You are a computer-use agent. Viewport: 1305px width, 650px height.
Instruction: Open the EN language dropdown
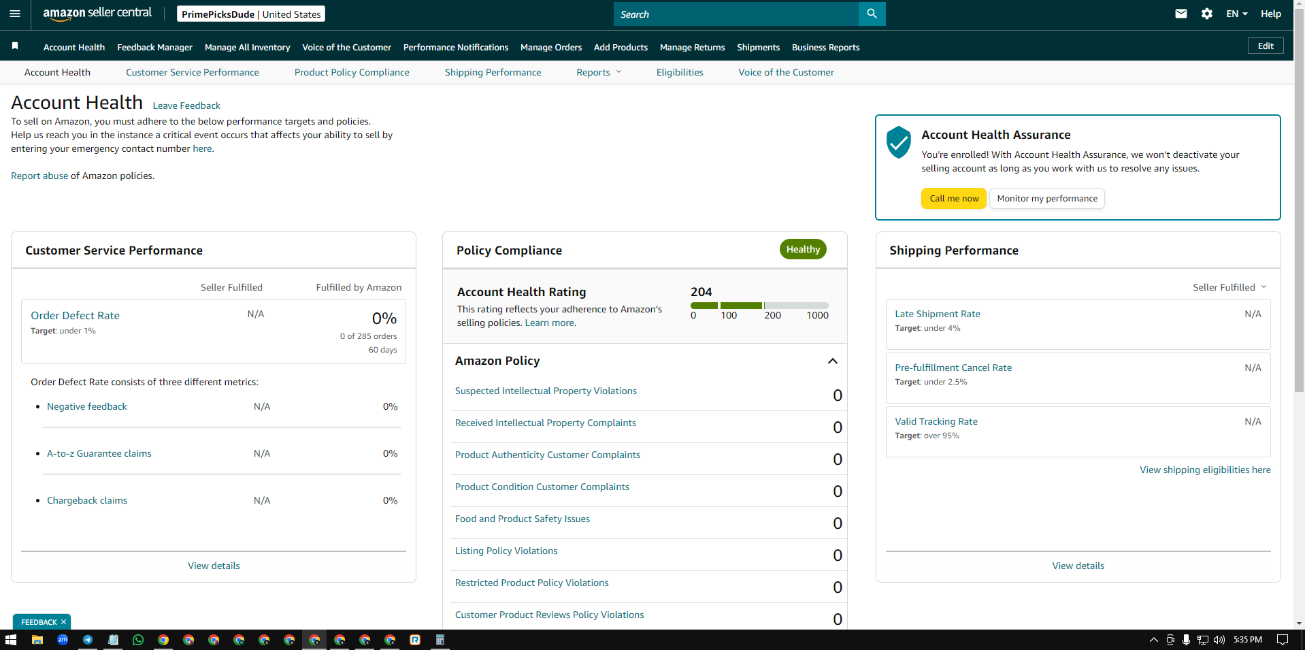point(1236,14)
